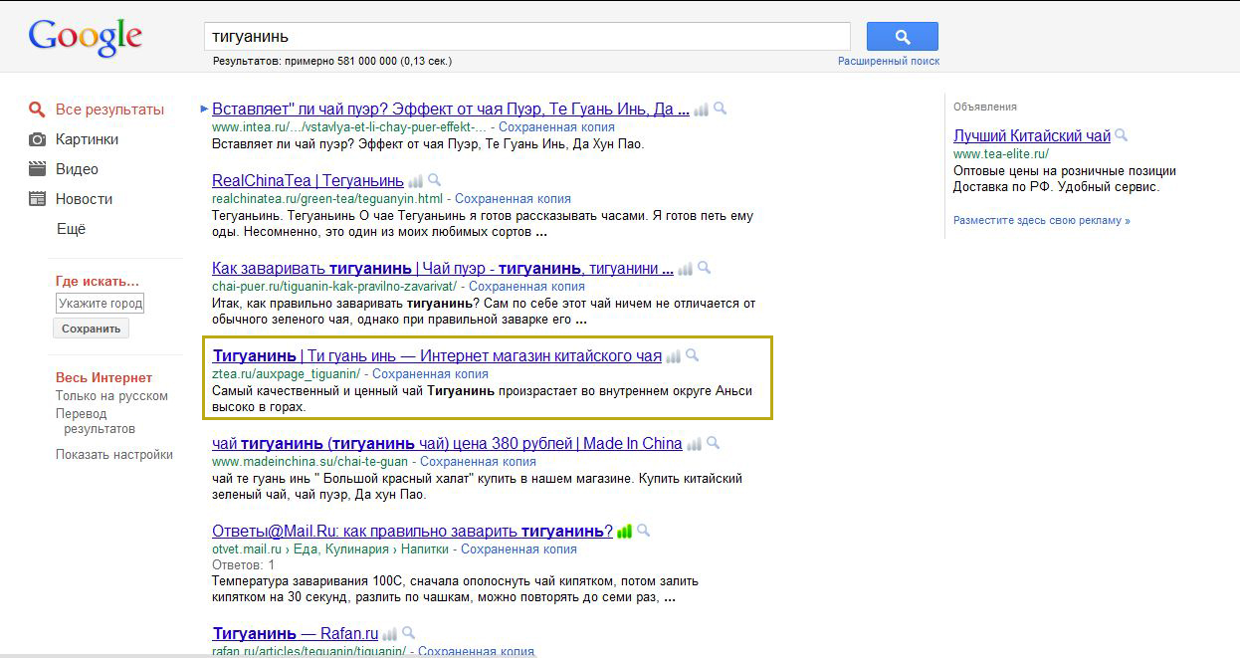Screen dimensions: 1240x658
Task: Click the Google logo
Action: [x=86, y=38]
